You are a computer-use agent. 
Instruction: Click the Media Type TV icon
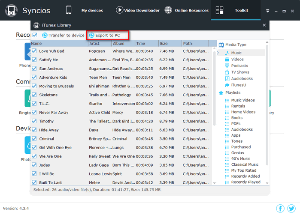(221, 45)
